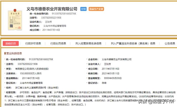The width and height of the screenshot is (177, 107).
Task: Open the 行政处罚信息 tab
Action: point(58,43)
